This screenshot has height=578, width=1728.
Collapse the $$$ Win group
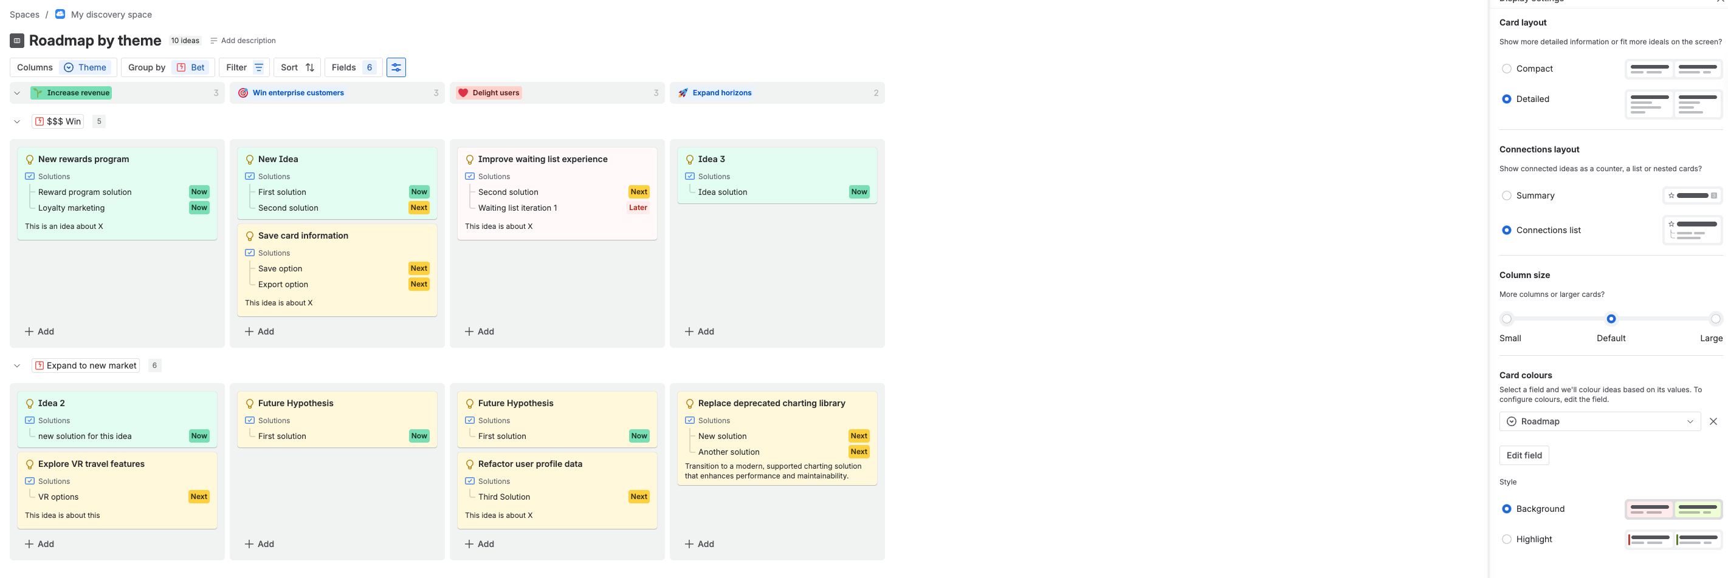coord(18,122)
